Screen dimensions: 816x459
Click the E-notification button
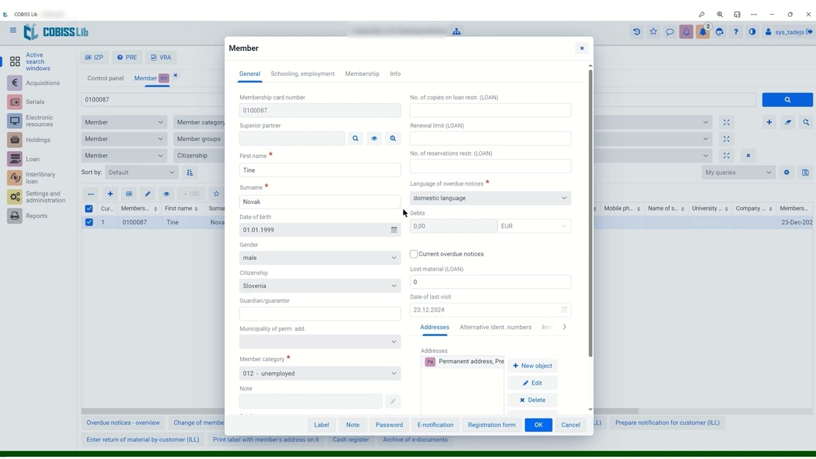tap(435, 425)
